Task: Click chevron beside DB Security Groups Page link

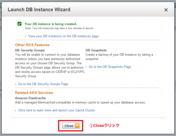Action: pyautogui.click(x=15, y=84)
